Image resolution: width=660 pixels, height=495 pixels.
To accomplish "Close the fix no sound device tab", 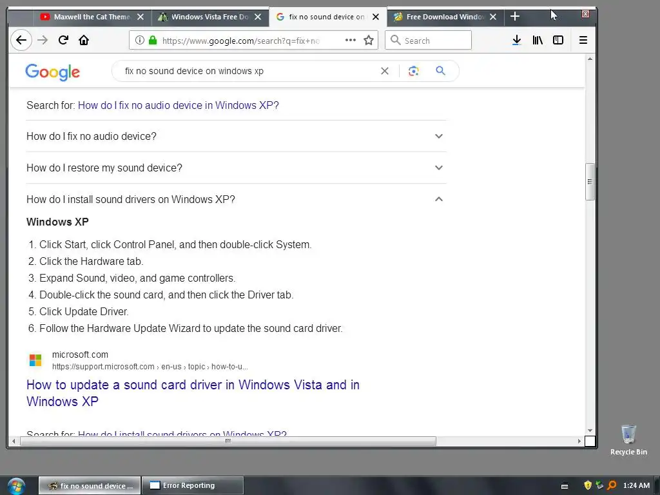I will click(376, 17).
